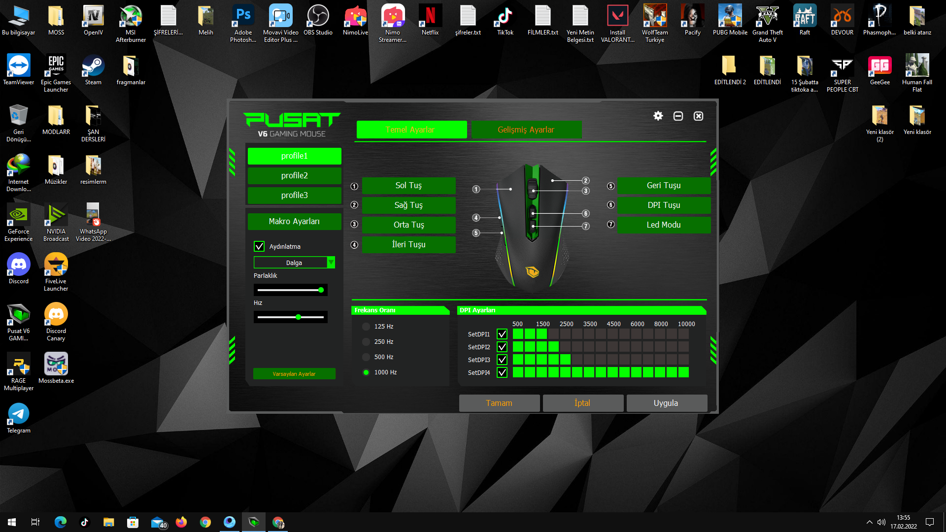Adjust the Hız speed slider
Viewport: 946px width, 532px height.
(291, 317)
